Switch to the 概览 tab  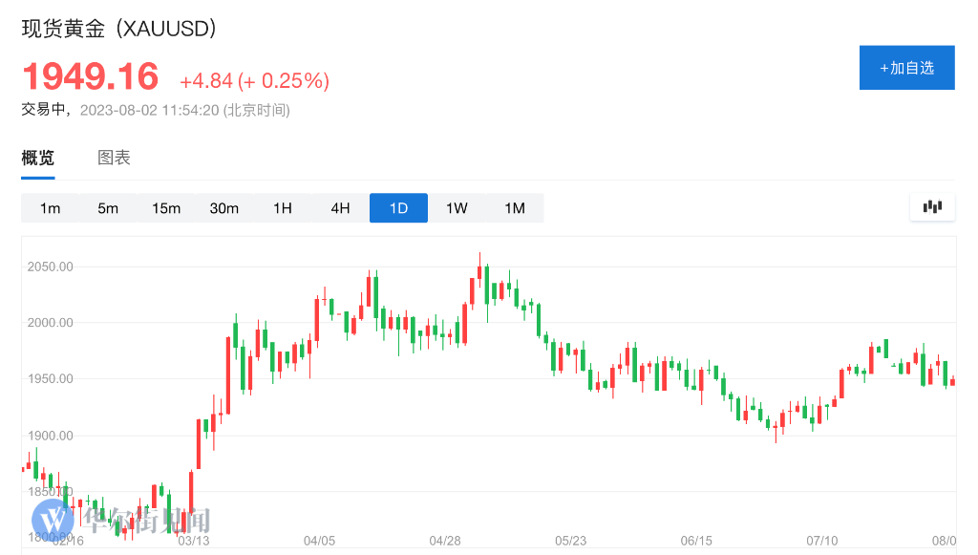[x=38, y=158]
